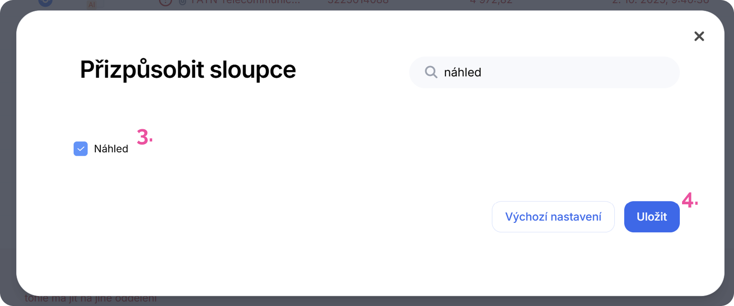This screenshot has height=306, width=734.
Task: Reset columns with Výchozí nastavení
Action: 553,217
